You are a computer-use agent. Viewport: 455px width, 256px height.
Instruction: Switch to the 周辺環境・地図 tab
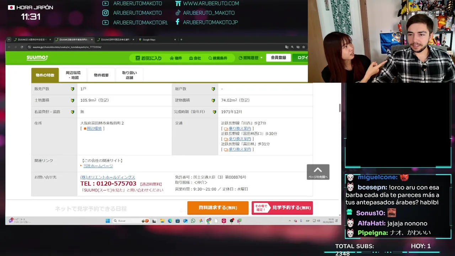tap(73, 75)
